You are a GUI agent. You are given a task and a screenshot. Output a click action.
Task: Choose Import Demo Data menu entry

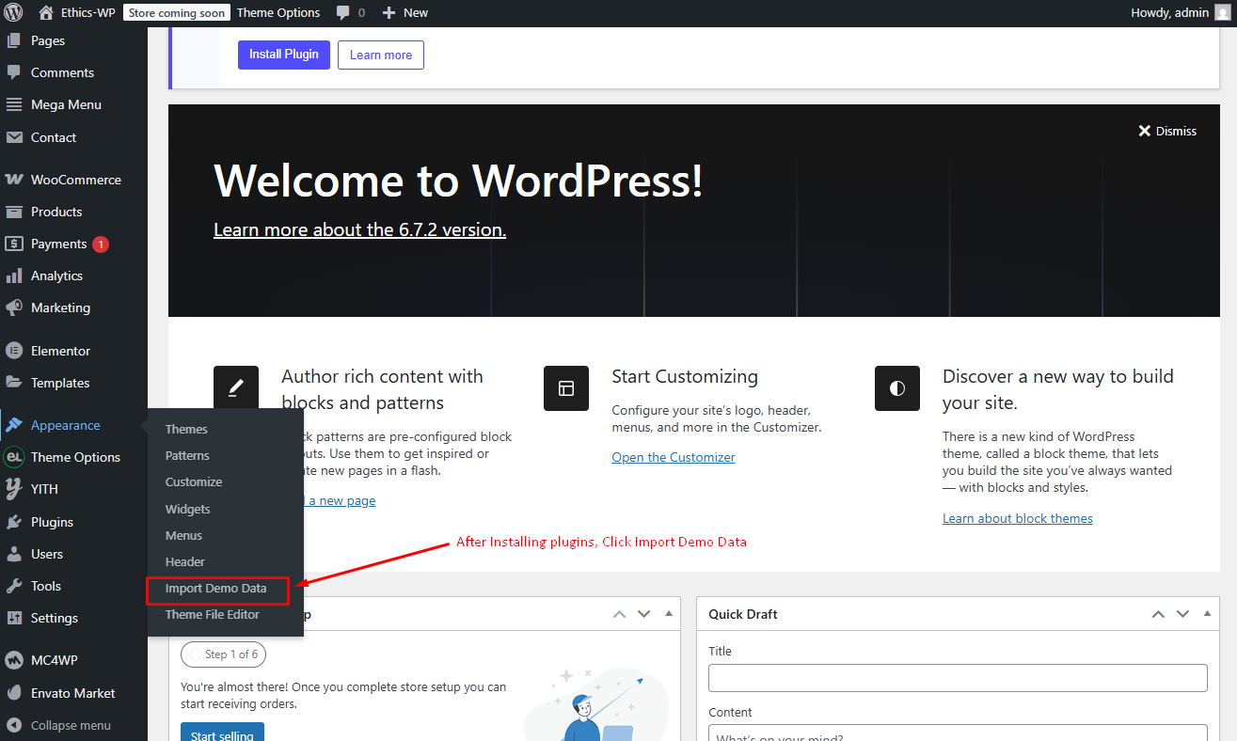216,589
